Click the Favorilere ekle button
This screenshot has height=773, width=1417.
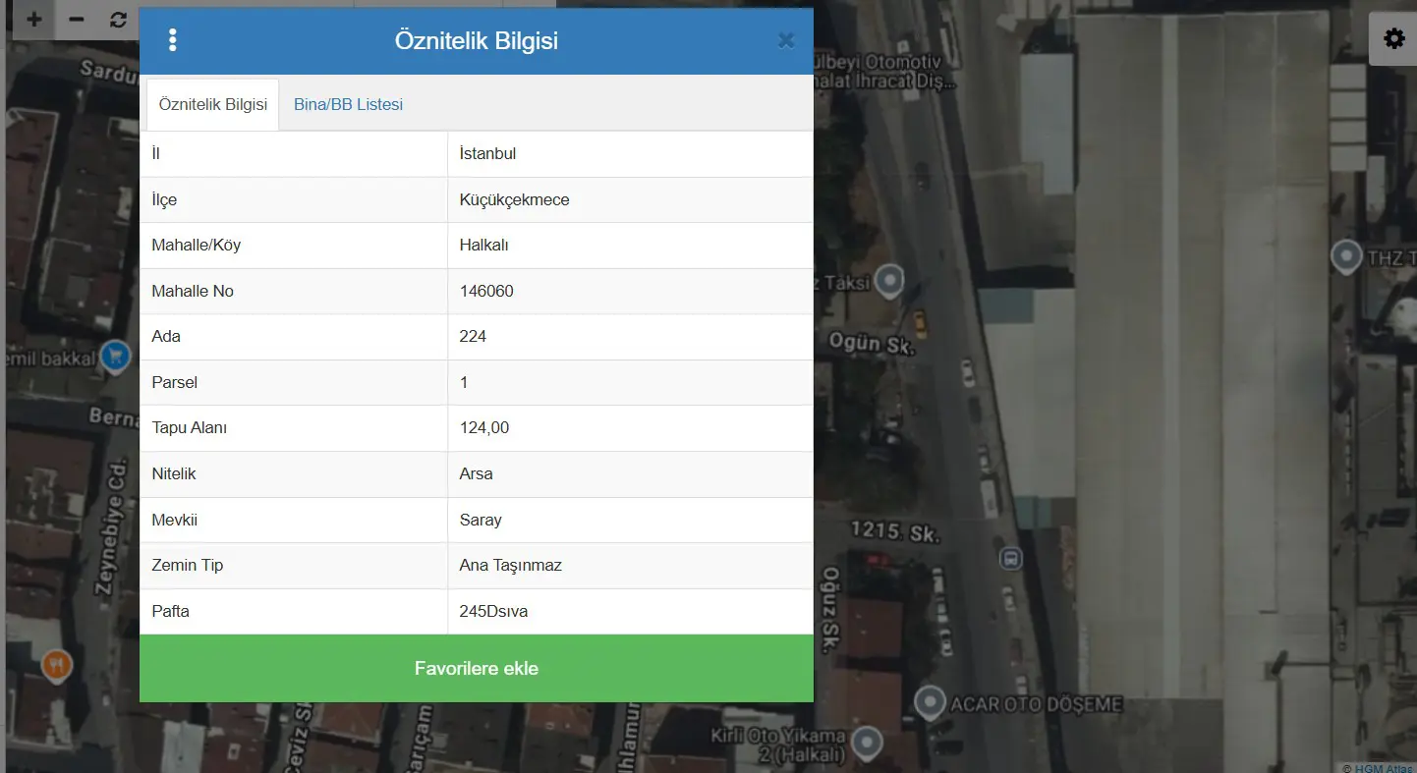pyautogui.click(x=477, y=668)
